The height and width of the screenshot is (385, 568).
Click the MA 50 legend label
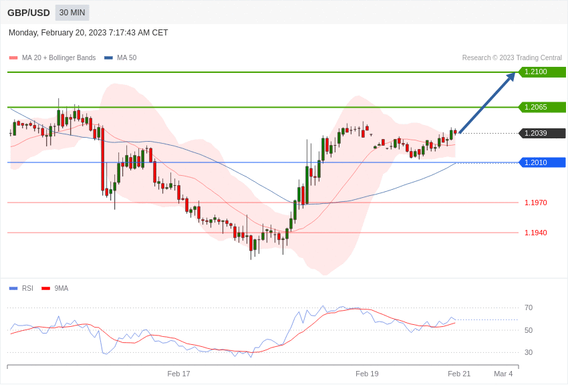point(127,57)
